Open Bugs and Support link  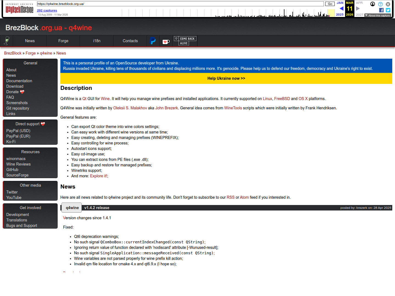[x=22, y=226]
